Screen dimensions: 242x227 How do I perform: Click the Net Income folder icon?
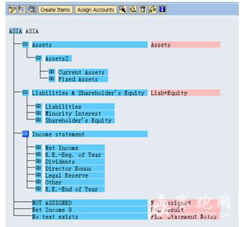click(38, 147)
